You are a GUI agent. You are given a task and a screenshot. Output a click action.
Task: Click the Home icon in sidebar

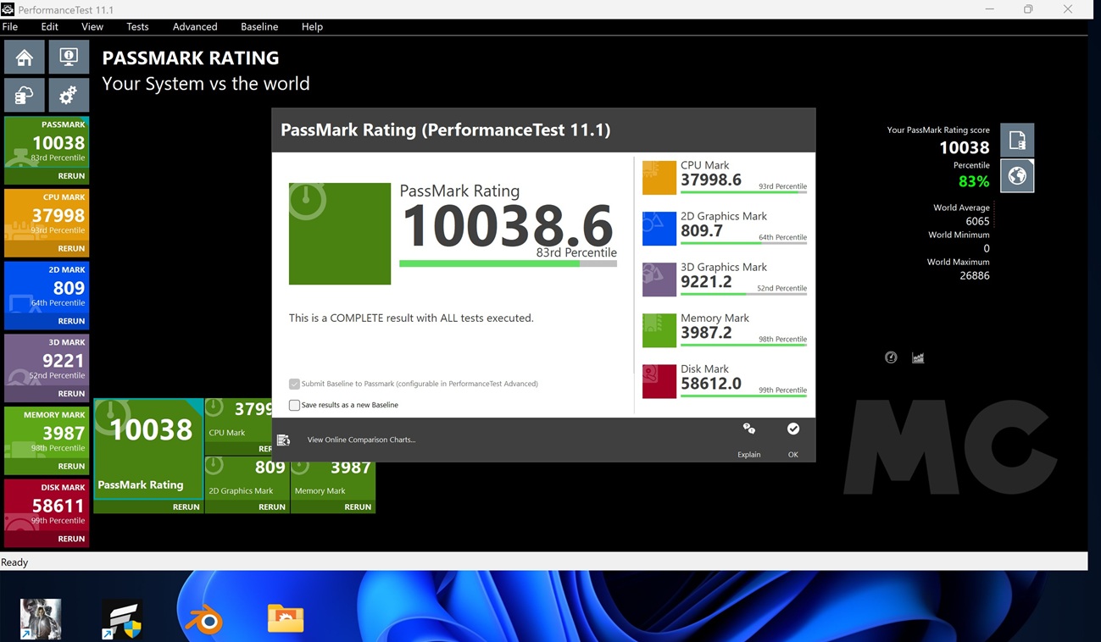click(25, 58)
